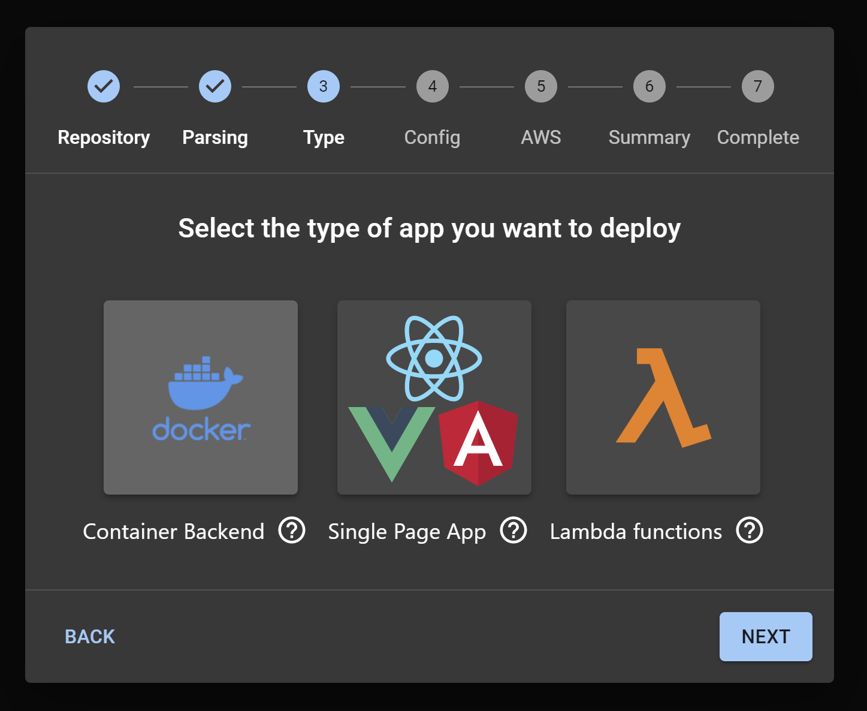Select the Lambda functions card
The height and width of the screenshot is (711, 867).
tap(663, 397)
